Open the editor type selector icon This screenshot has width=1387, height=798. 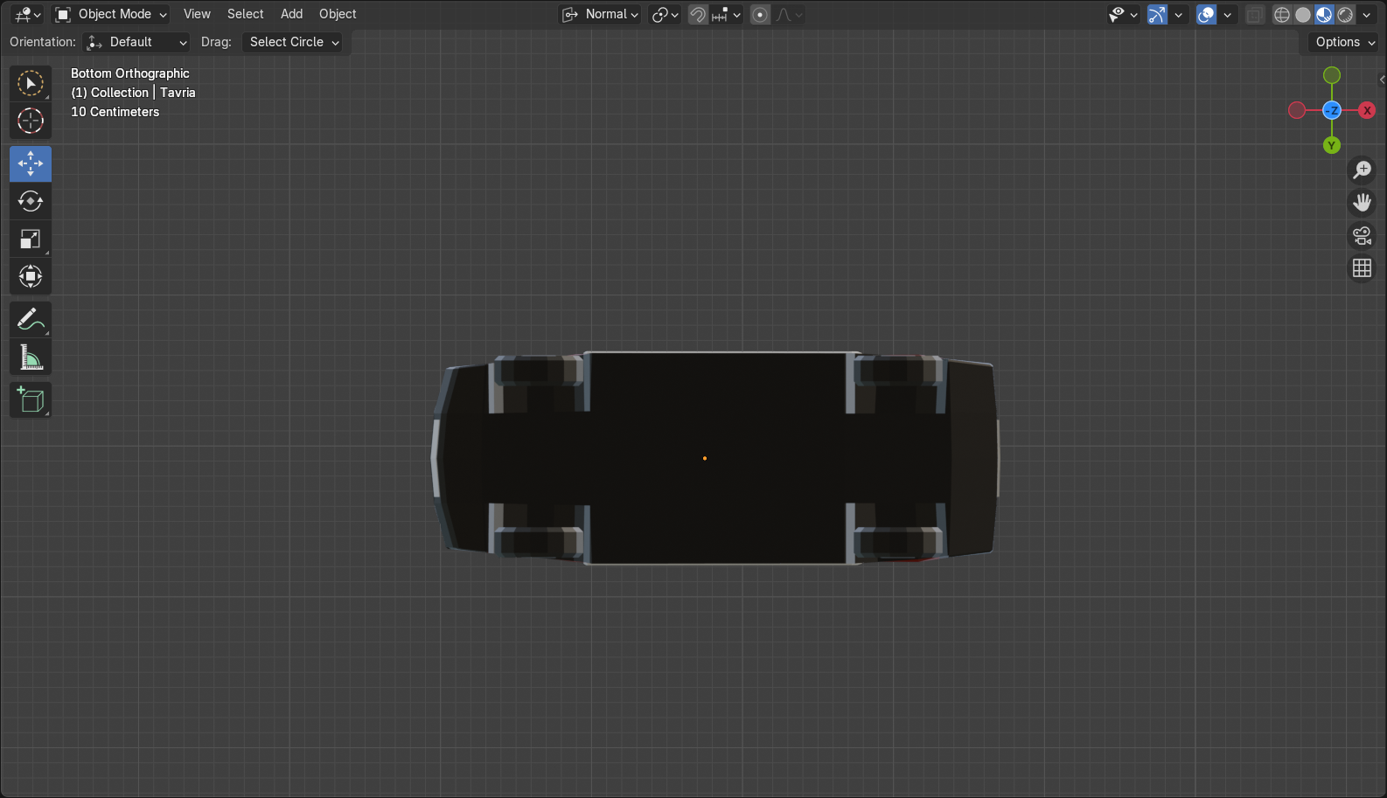pos(27,14)
